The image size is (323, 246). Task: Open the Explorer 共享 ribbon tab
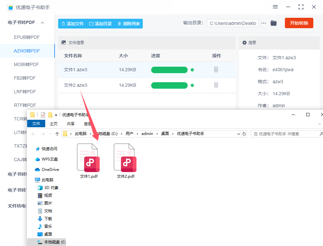pos(71,124)
